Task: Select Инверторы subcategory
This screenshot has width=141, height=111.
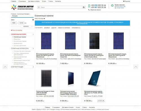Action: coord(17,39)
